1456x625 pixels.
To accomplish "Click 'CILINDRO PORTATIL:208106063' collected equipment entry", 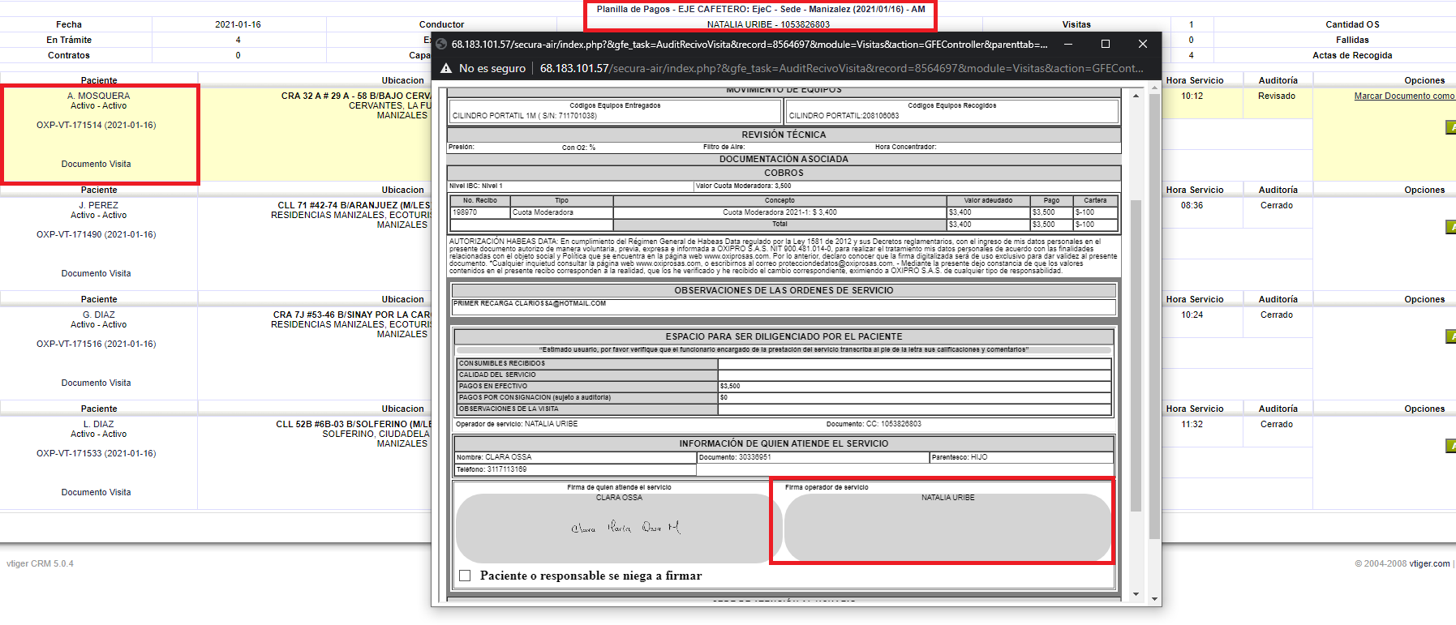I will pyautogui.click(x=844, y=116).
